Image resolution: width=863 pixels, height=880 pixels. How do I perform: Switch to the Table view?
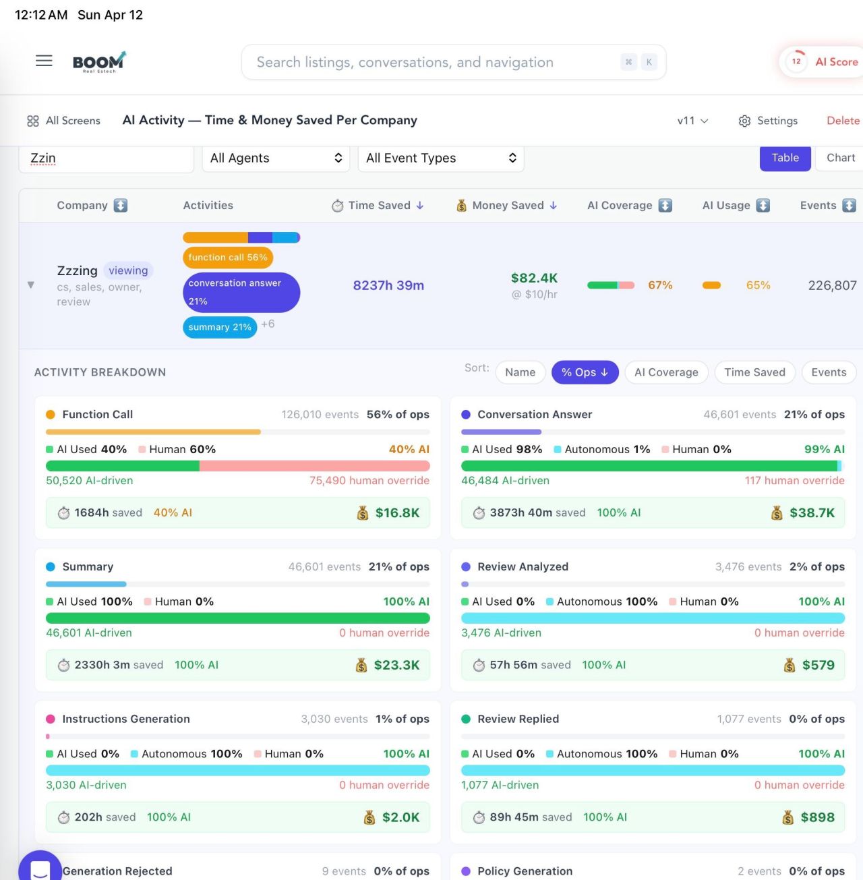(x=785, y=158)
